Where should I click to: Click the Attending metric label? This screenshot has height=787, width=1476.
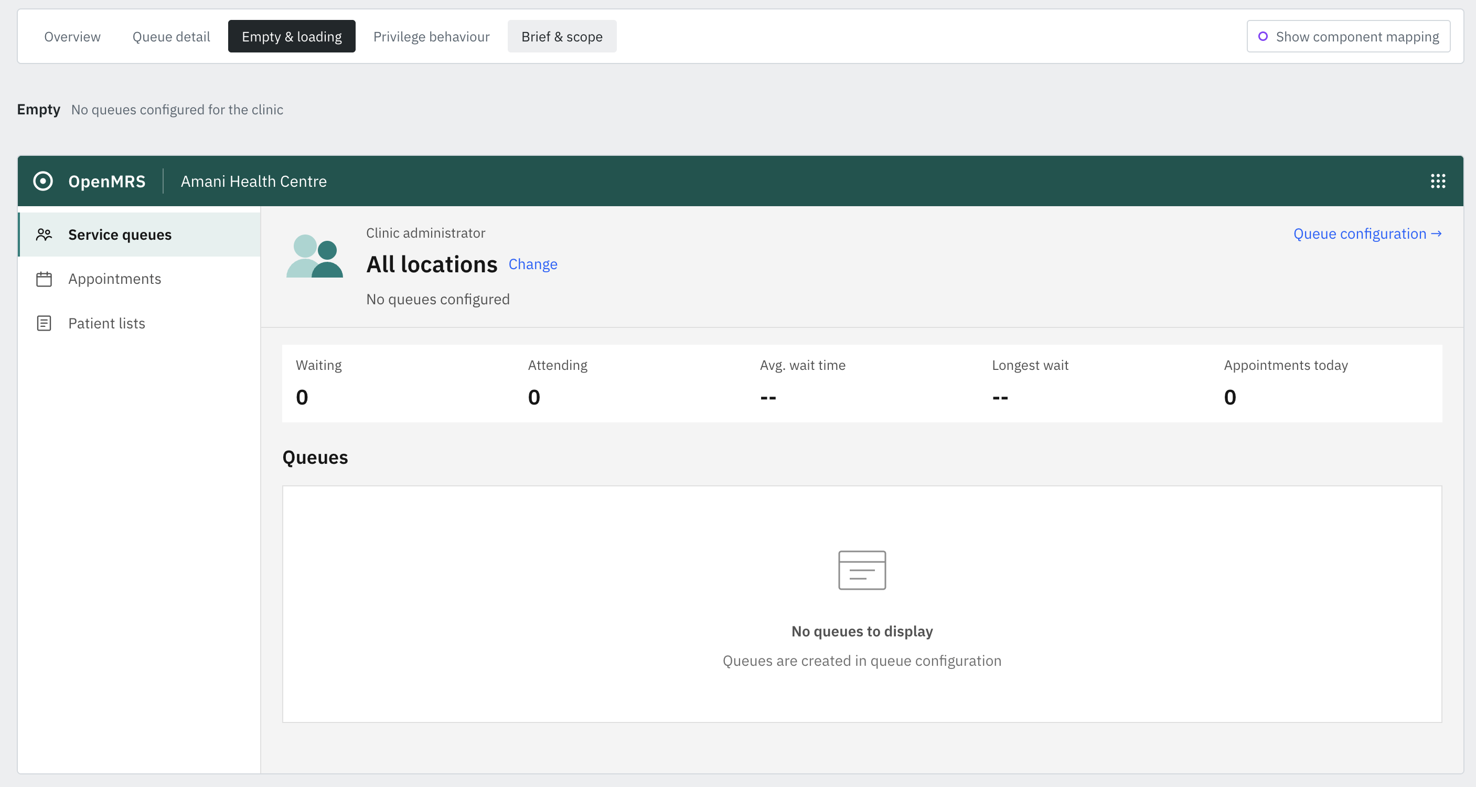[558, 365]
